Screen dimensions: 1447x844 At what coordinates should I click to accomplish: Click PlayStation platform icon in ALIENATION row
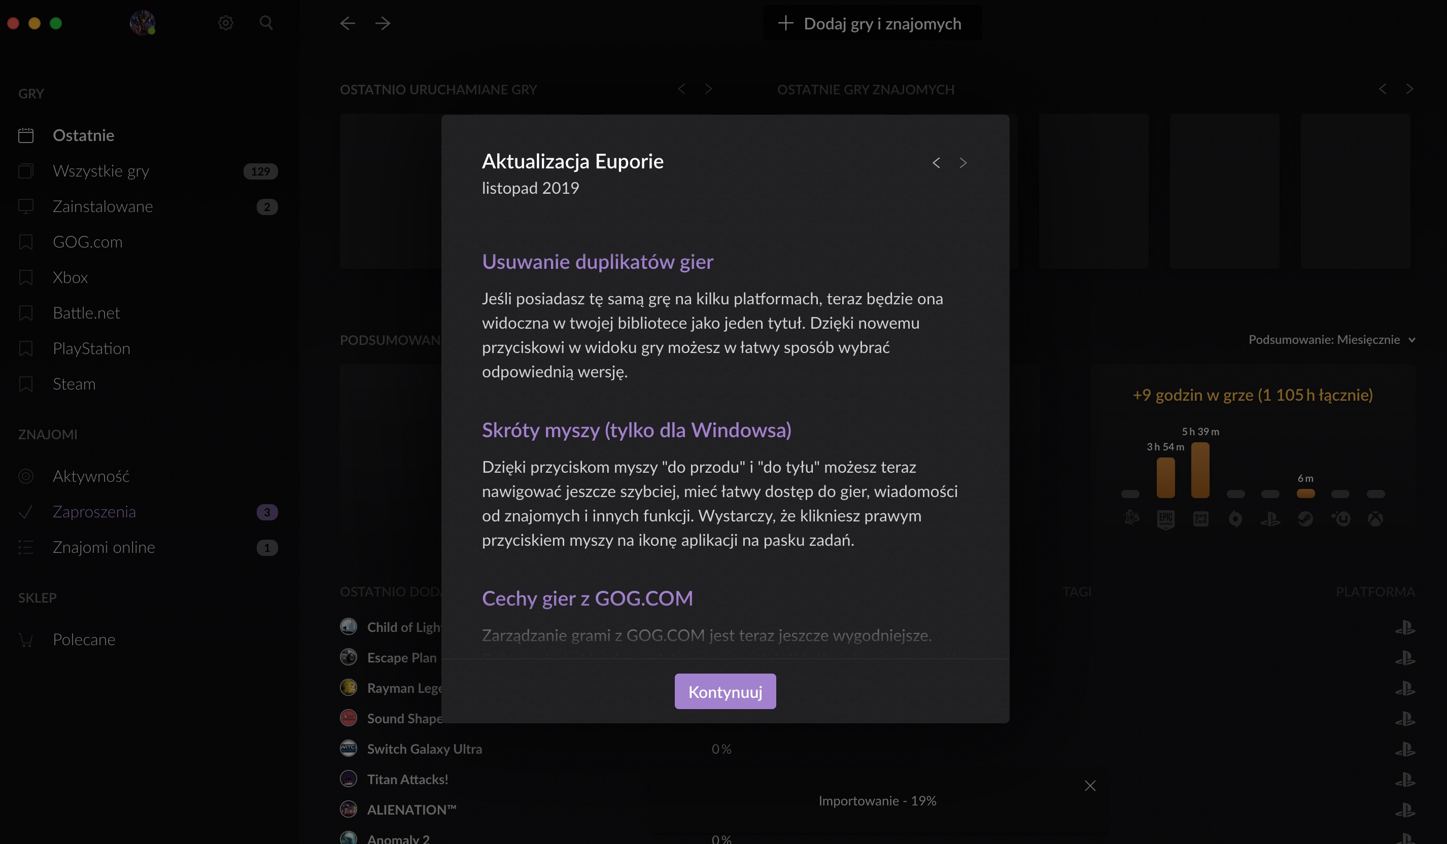[x=1404, y=810]
